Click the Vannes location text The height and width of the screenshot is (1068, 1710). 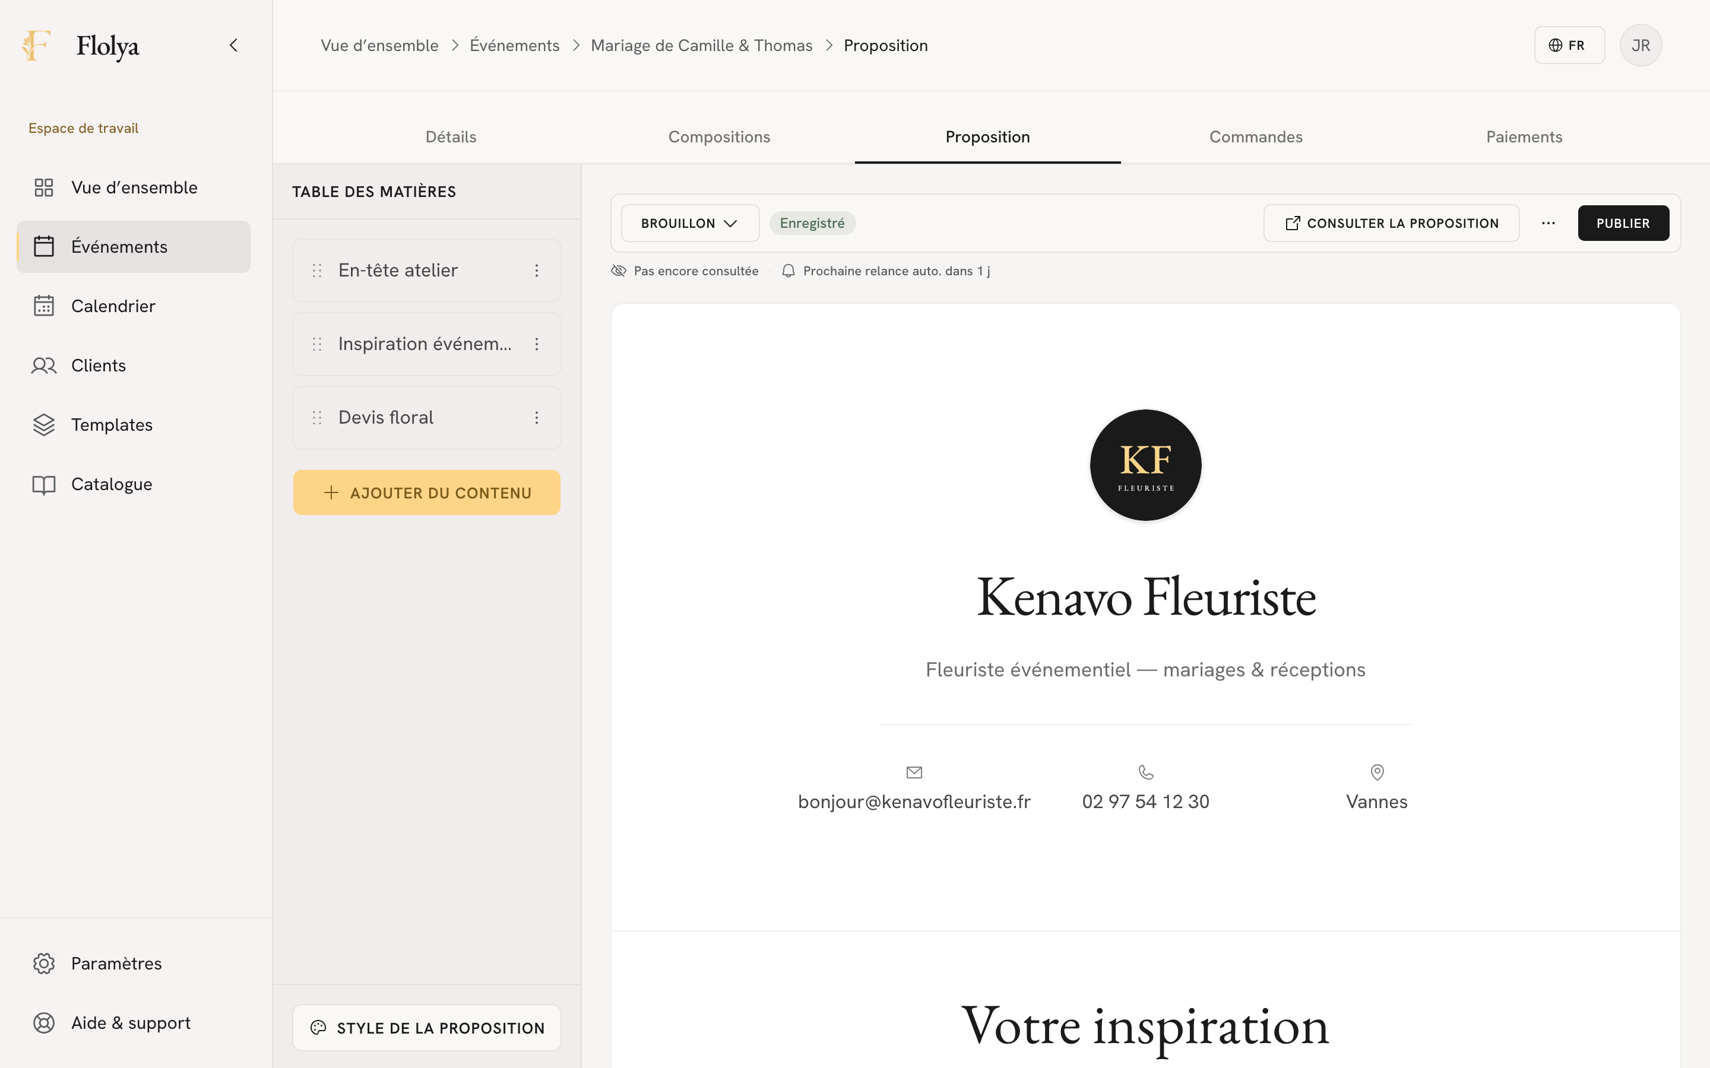[1376, 802]
